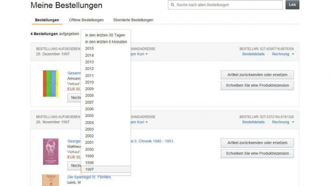Choose year 2005 from the dropdown list
This screenshot has height=186, width=331.
[x=106, y=115]
